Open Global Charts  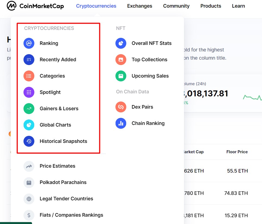coord(55,125)
